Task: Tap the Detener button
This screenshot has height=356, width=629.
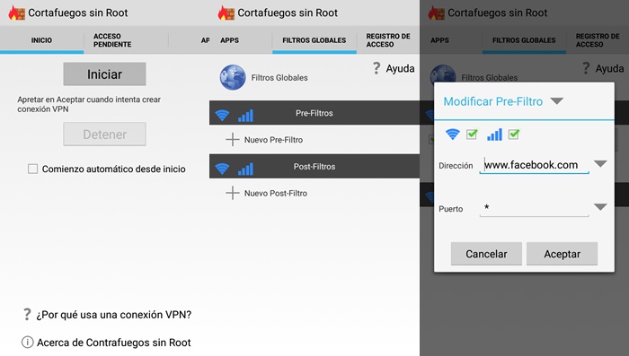Action: pyautogui.click(x=104, y=135)
